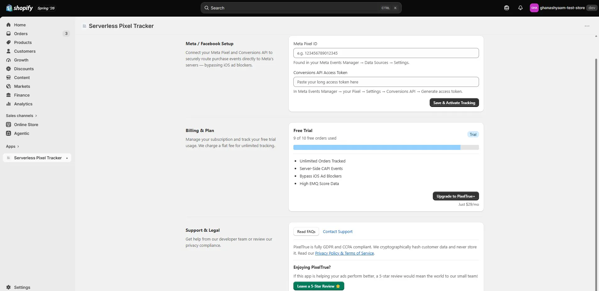Click the dev badge in top bar
The image size is (599, 291).
pyautogui.click(x=592, y=8)
